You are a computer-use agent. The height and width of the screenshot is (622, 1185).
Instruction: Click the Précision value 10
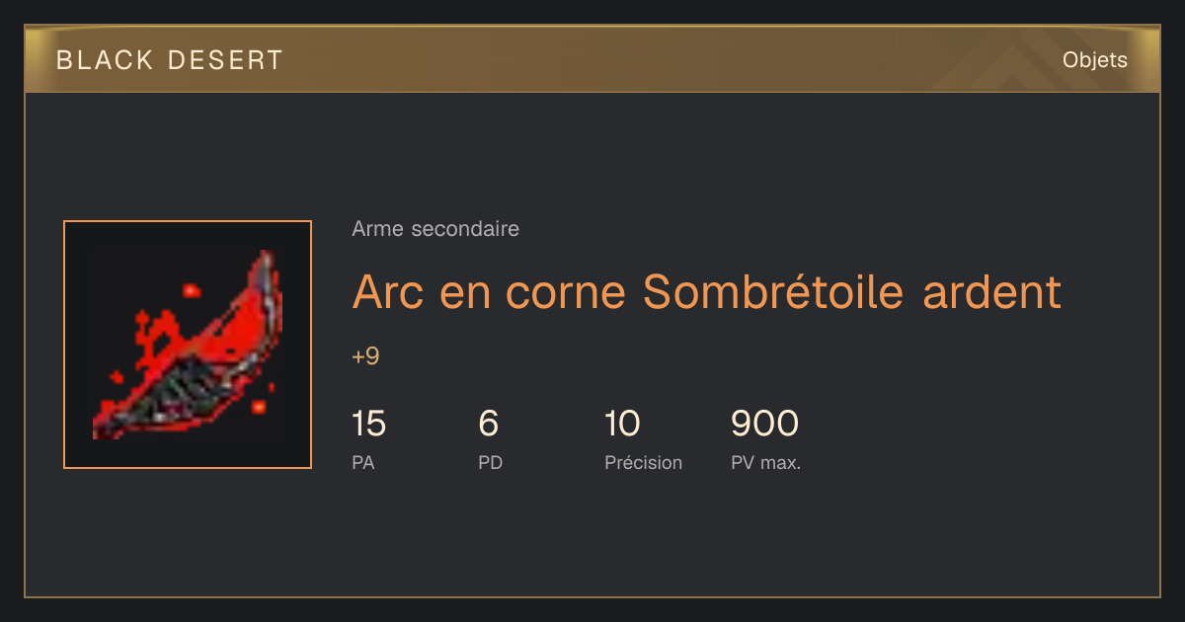[622, 424]
